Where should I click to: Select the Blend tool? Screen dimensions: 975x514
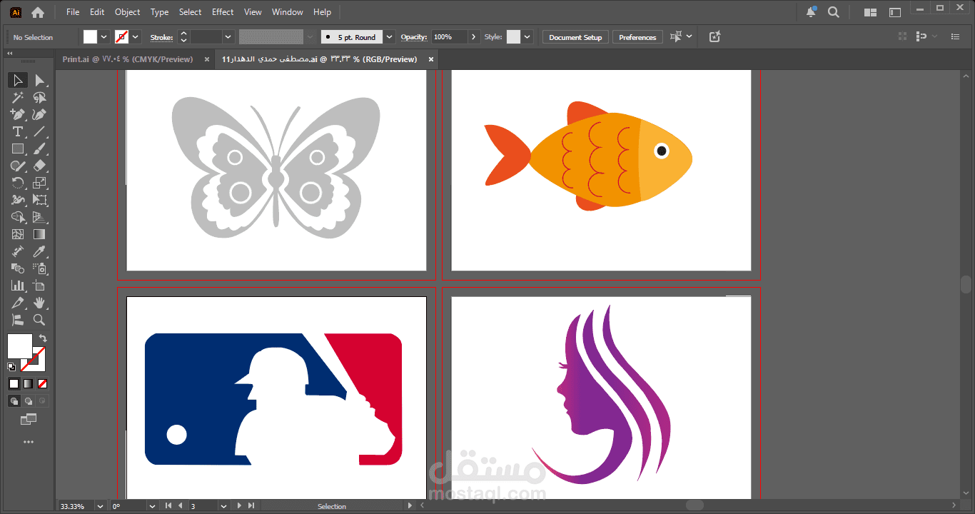18,268
